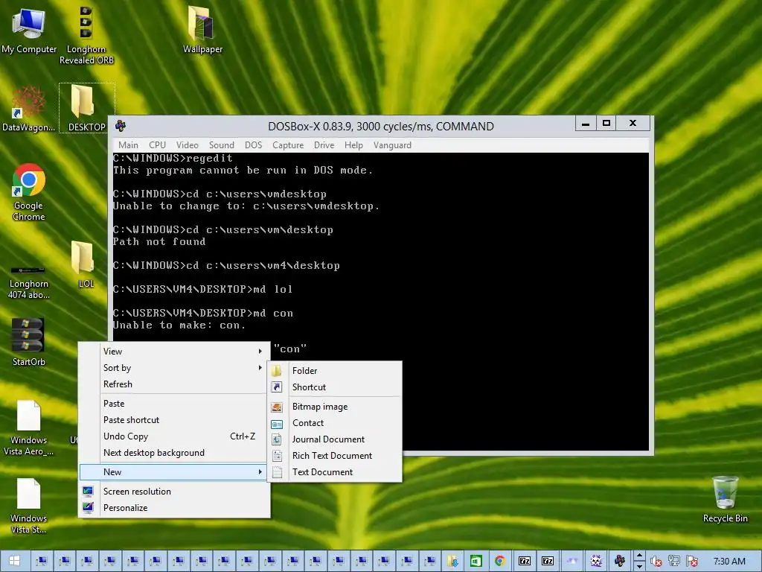Click the 'Path not found' terminal line

[159, 242]
